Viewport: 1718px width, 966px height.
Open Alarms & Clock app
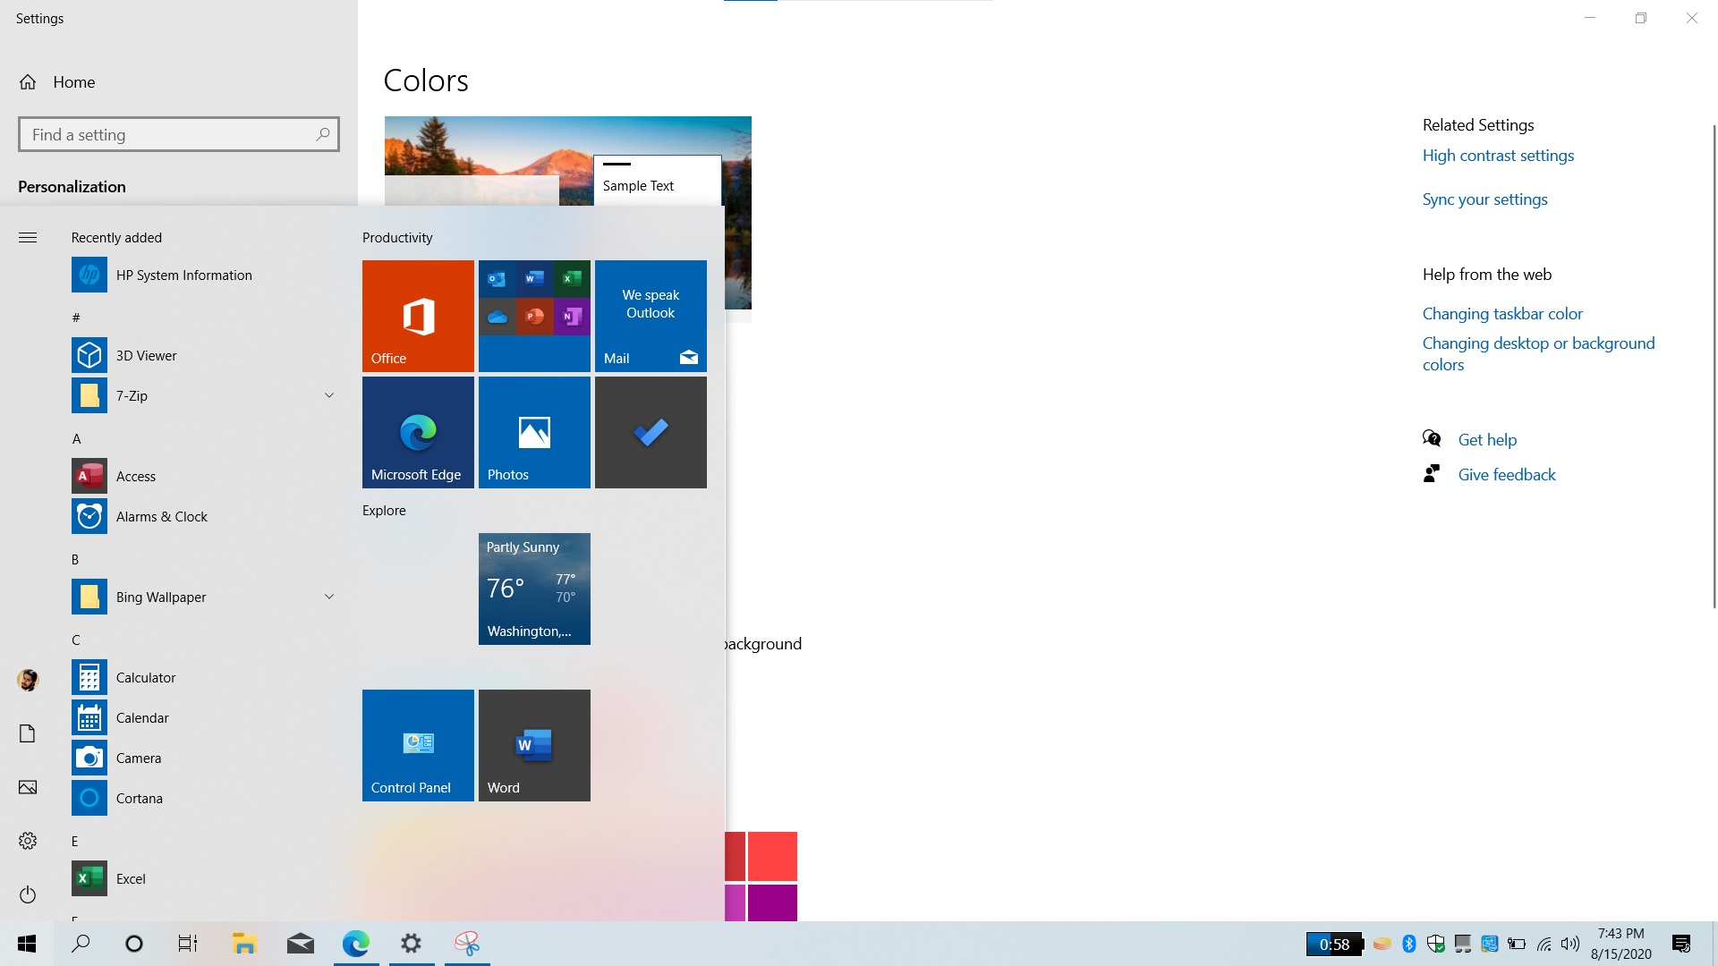click(206, 517)
